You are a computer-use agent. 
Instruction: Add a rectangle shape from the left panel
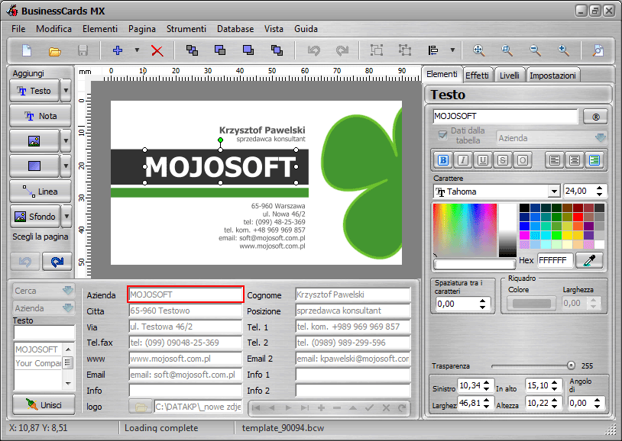(x=34, y=166)
